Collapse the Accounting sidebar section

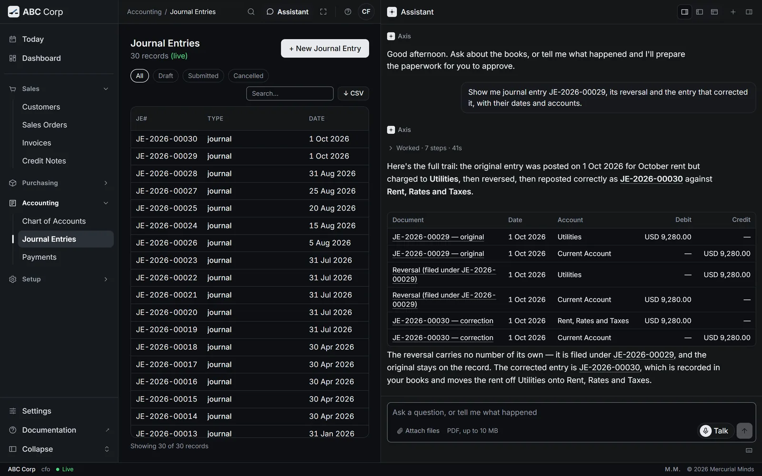(x=59, y=203)
